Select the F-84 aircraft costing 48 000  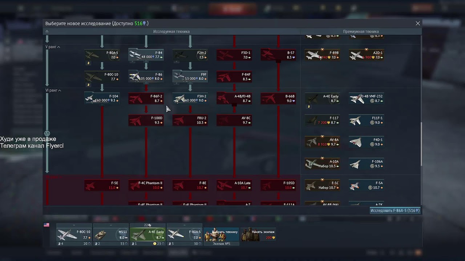(146, 55)
